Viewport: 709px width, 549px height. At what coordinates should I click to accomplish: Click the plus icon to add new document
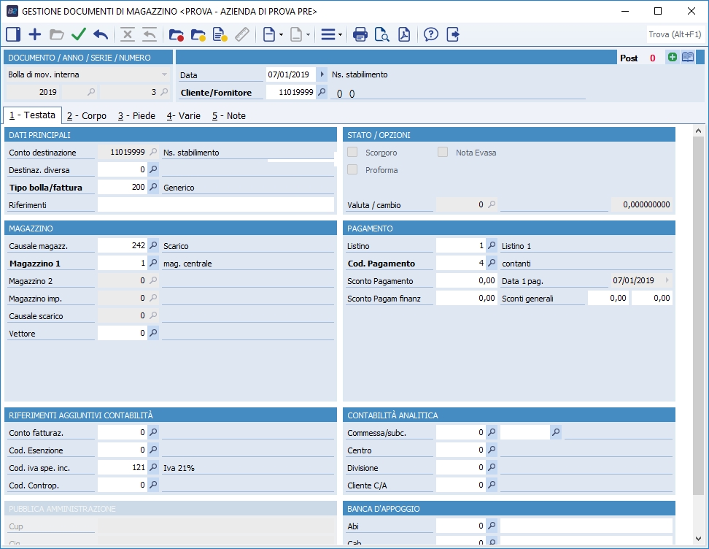[x=35, y=34]
